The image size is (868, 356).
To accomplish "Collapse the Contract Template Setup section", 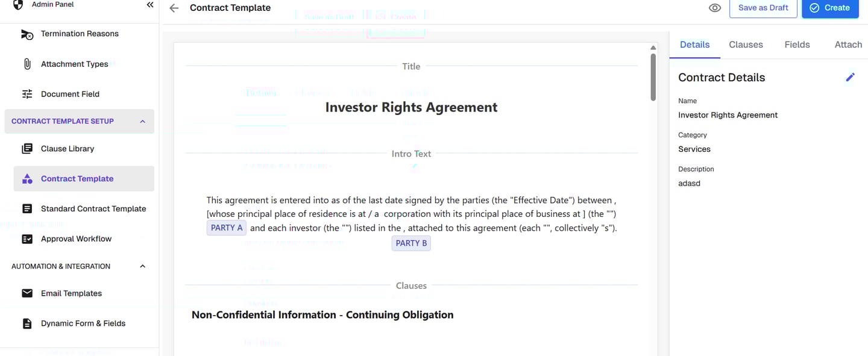I will [143, 121].
